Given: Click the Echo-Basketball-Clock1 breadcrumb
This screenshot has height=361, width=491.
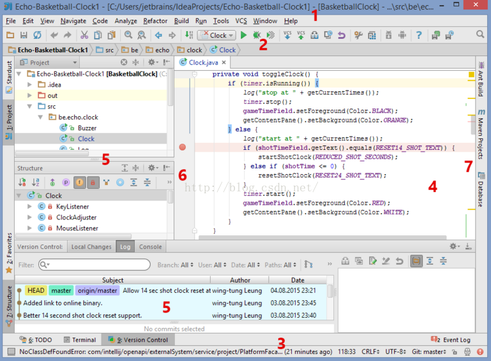Looking at the screenshot, I should 49,50.
